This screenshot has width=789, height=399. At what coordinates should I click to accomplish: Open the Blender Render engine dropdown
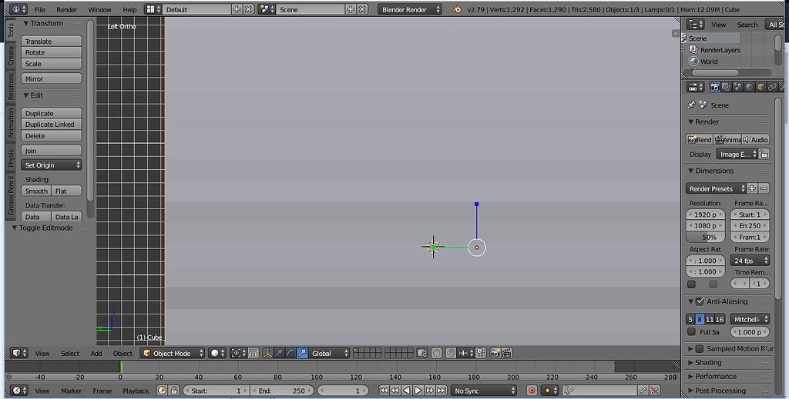coord(410,9)
